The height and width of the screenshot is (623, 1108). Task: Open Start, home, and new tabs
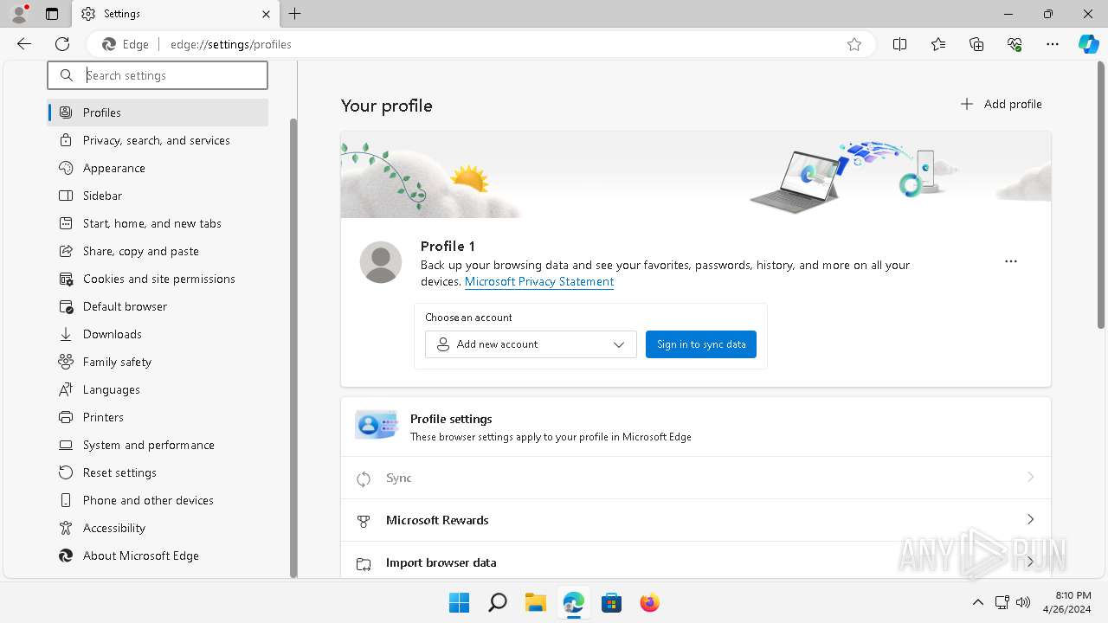pyautogui.click(x=158, y=223)
